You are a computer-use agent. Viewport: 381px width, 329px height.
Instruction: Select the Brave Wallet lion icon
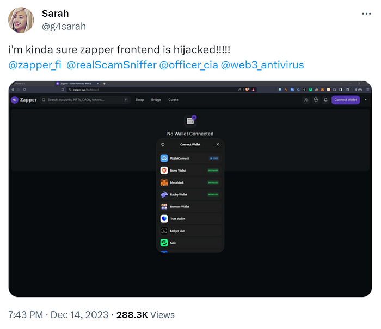point(164,170)
